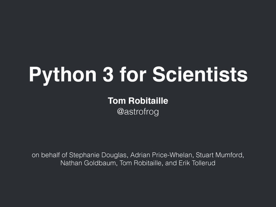Screen dimensions: 276x207
Task: Select the name Stuart Mumford
Action: tap(220, 155)
